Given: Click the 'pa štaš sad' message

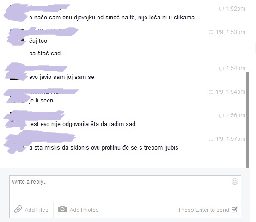Looking at the screenshot, I should tap(45, 54).
